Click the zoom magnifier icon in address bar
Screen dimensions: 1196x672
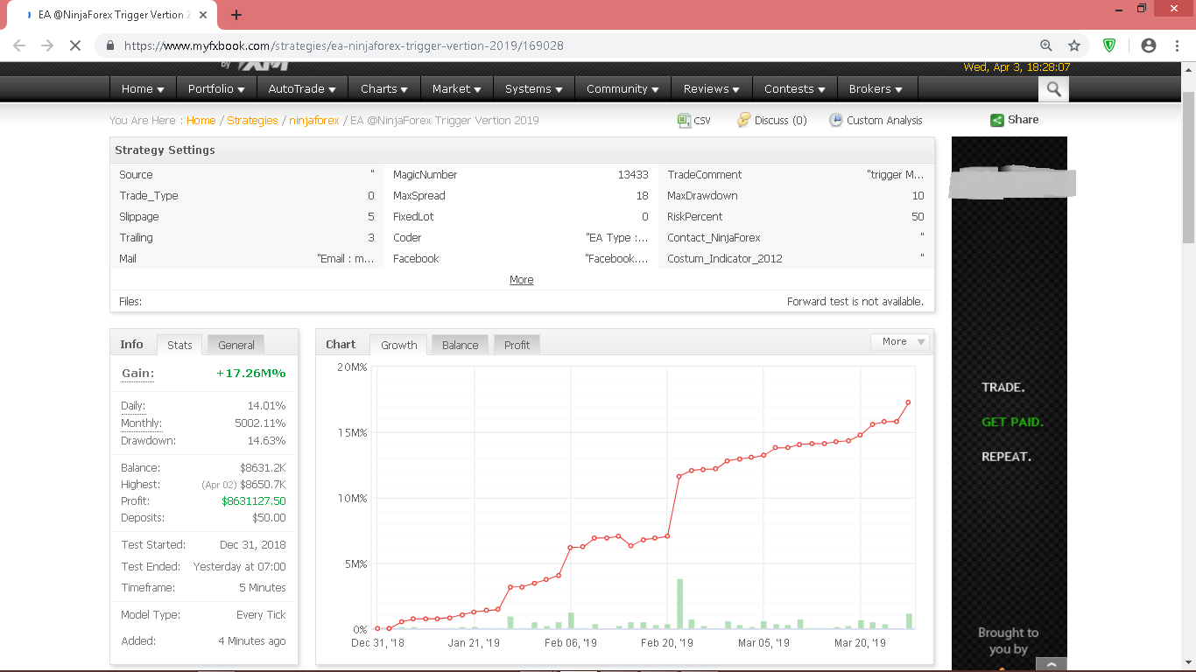(x=1046, y=45)
